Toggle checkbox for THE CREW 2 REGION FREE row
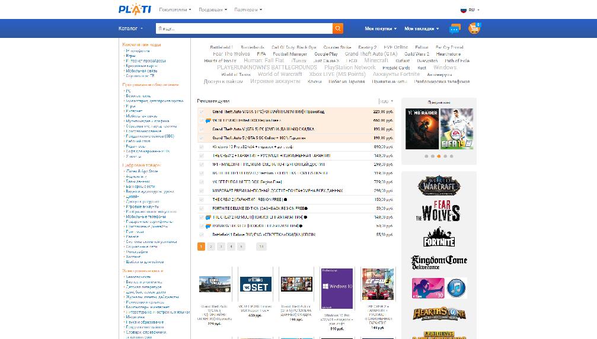The width and height of the screenshot is (597, 339). tap(202, 199)
